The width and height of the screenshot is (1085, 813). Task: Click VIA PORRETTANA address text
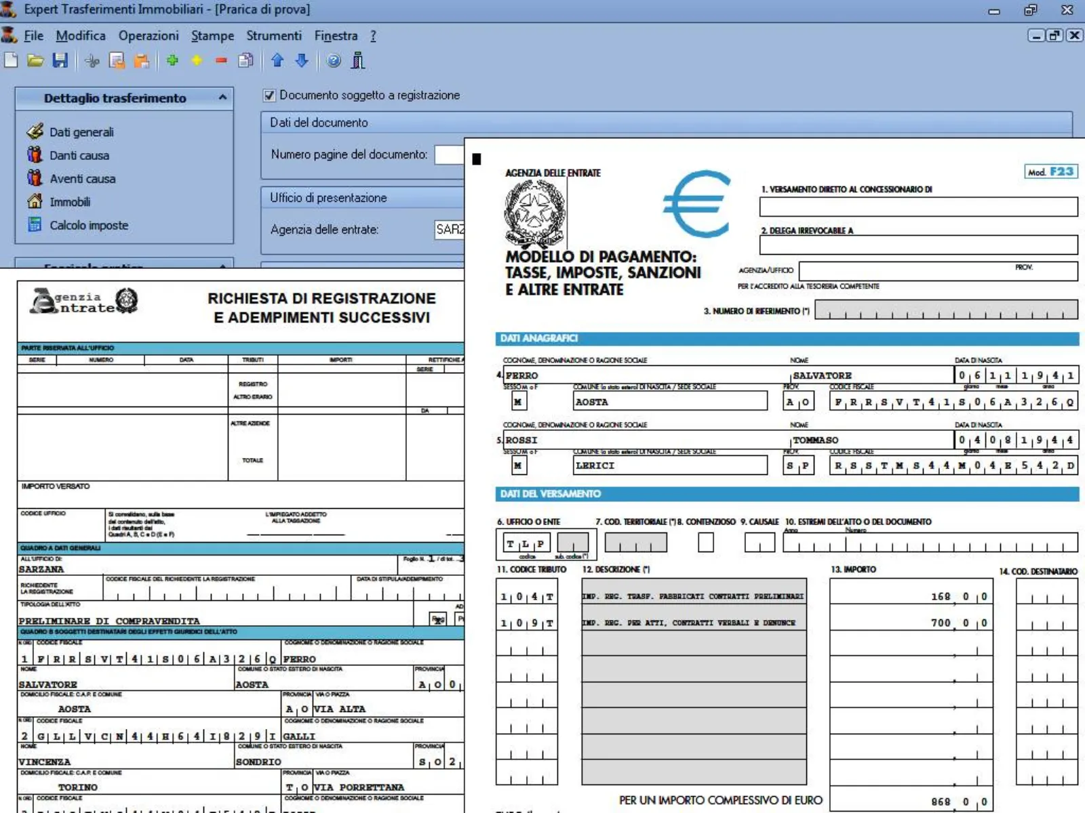click(x=359, y=787)
